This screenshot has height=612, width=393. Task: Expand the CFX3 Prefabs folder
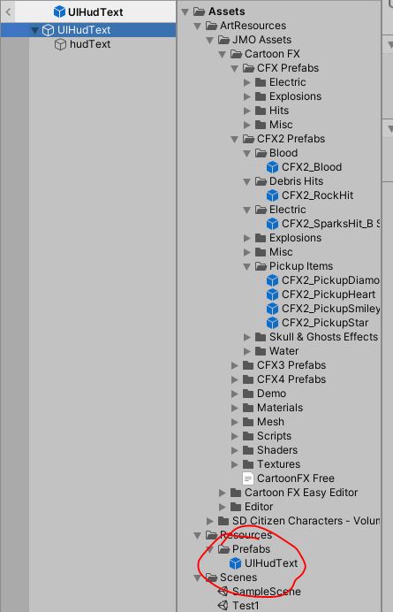point(234,365)
